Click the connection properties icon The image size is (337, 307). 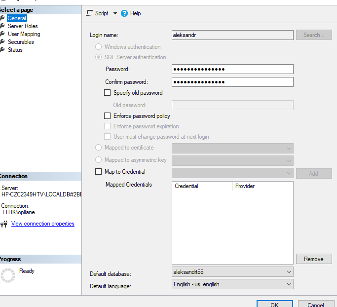pyautogui.click(x=4, y=224)
